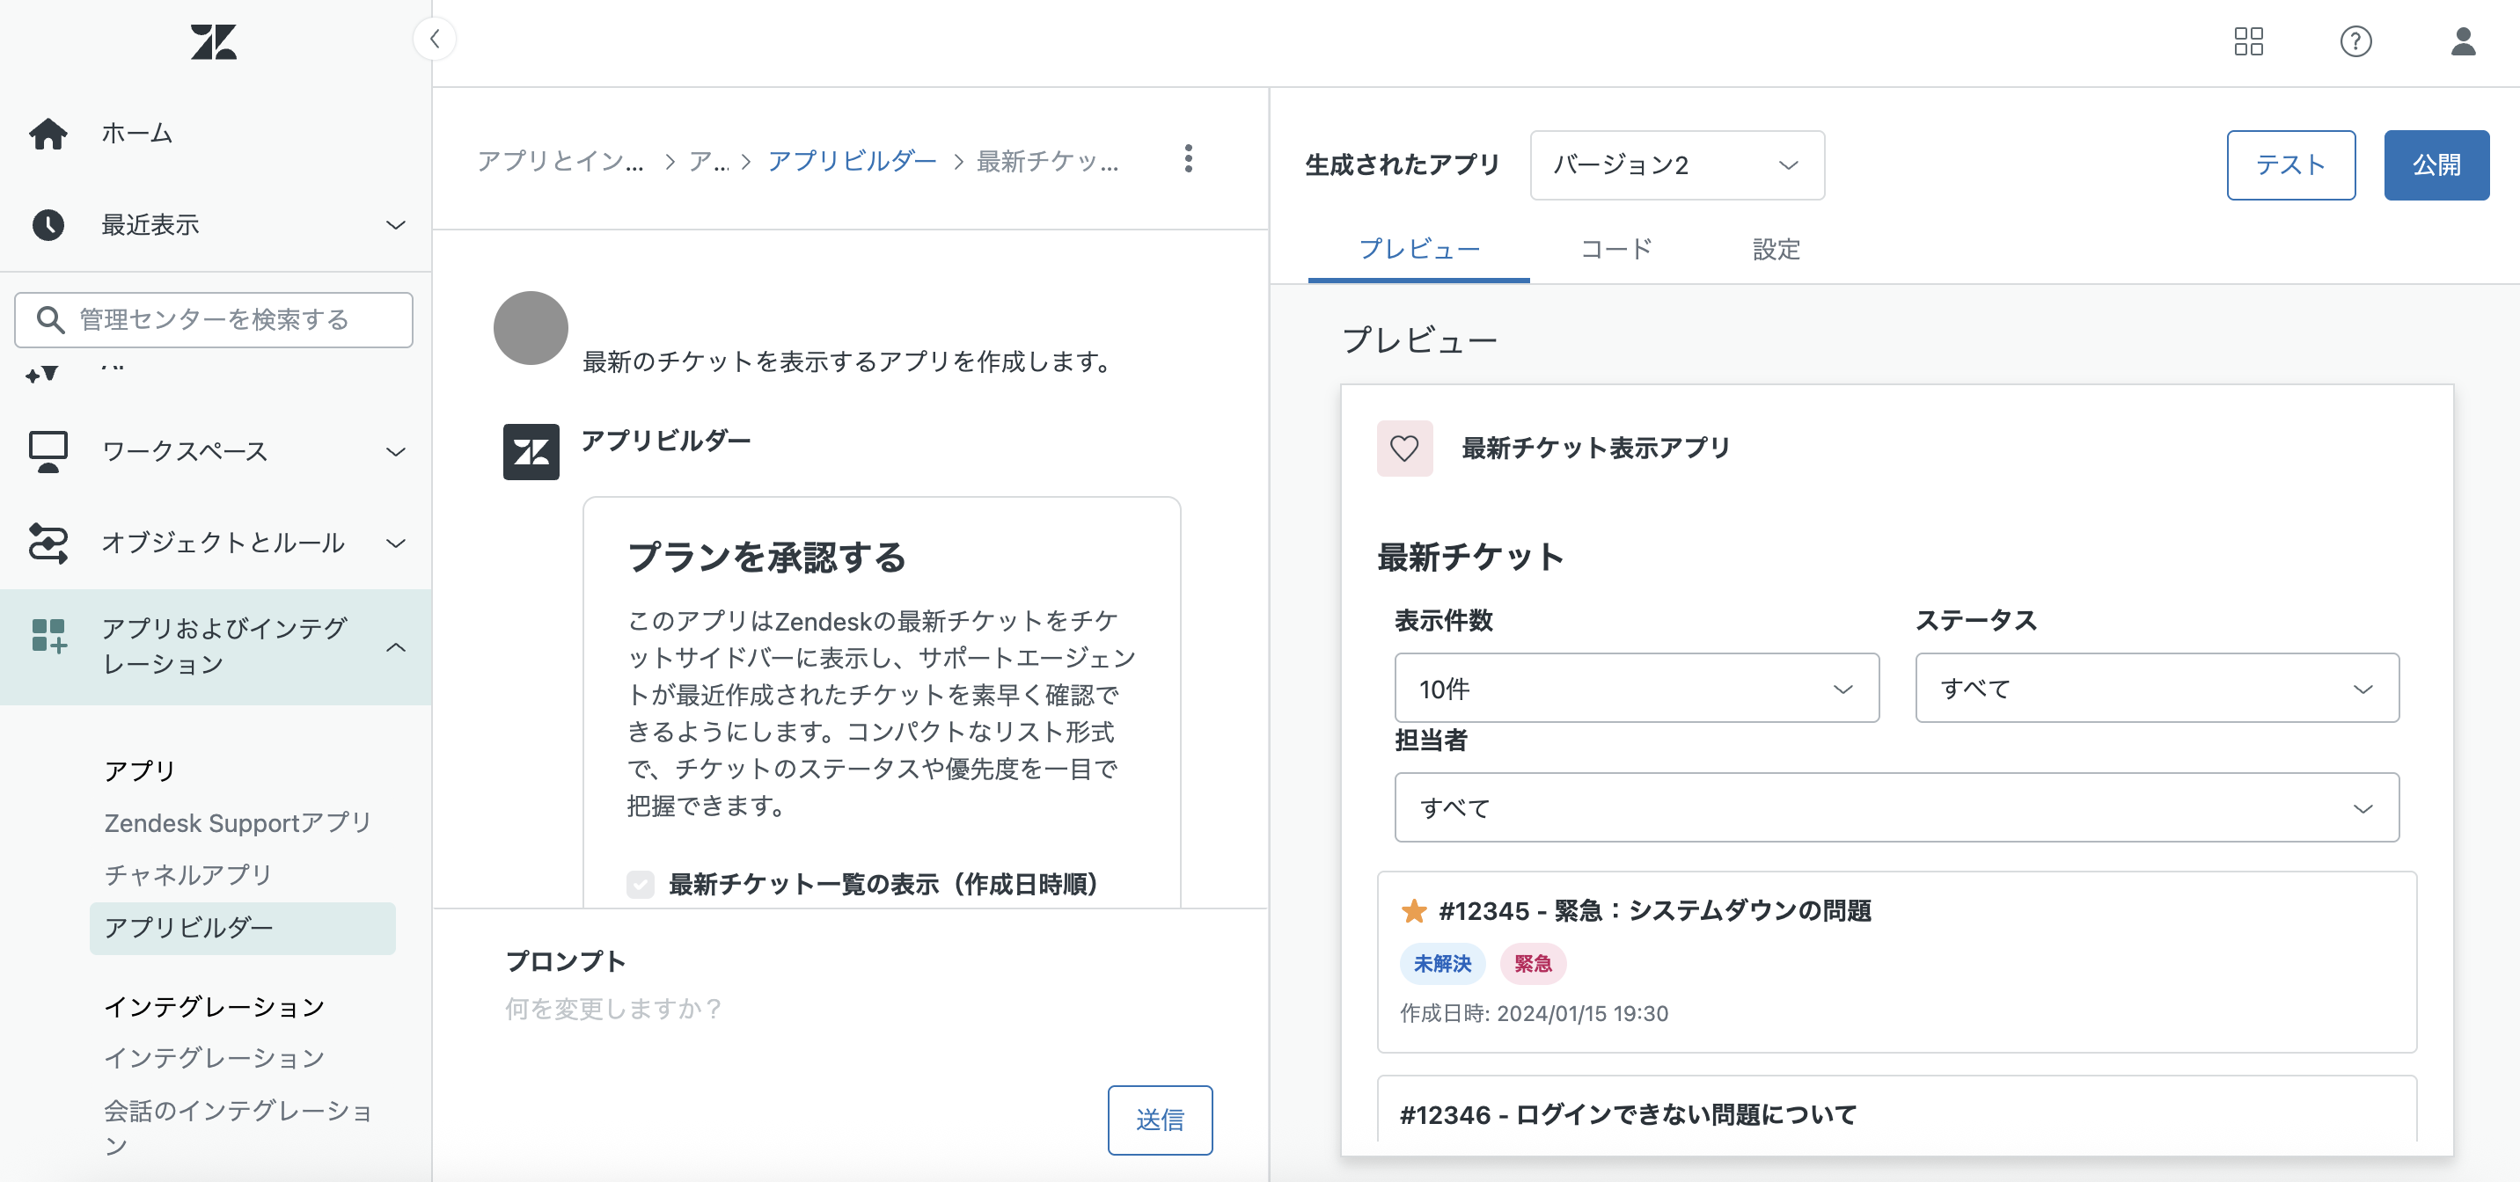Click the オブジェクトとルール icon
The image size is (2520, 1182).
point(48,543)
